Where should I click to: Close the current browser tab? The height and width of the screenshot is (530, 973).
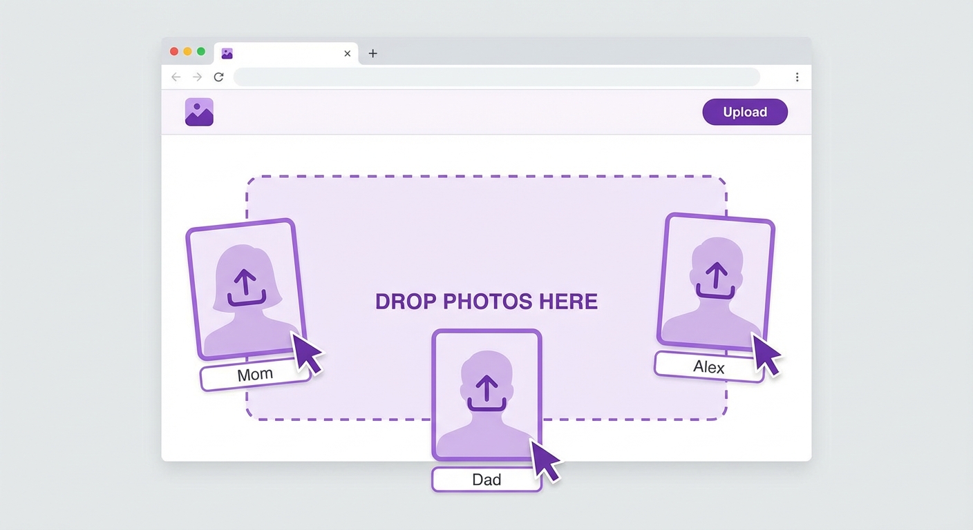pyautogui.click(x=347, y=53)
